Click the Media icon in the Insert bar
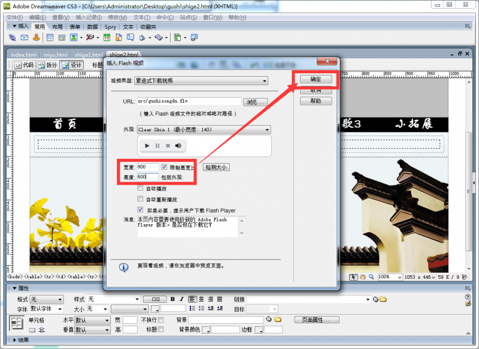This screenshot has width=479, height=349. tap(90, 38)
